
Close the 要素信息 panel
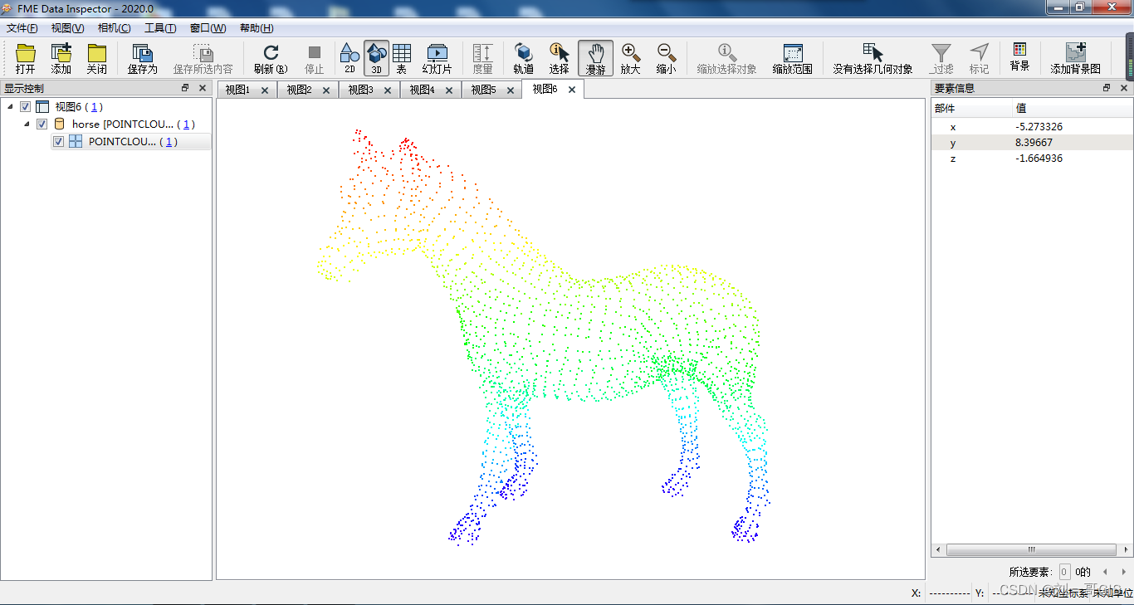pos(1124,88)
